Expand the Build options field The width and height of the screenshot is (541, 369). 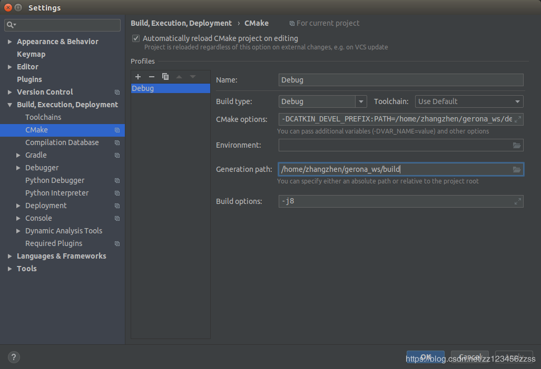(x=518, y=201)
